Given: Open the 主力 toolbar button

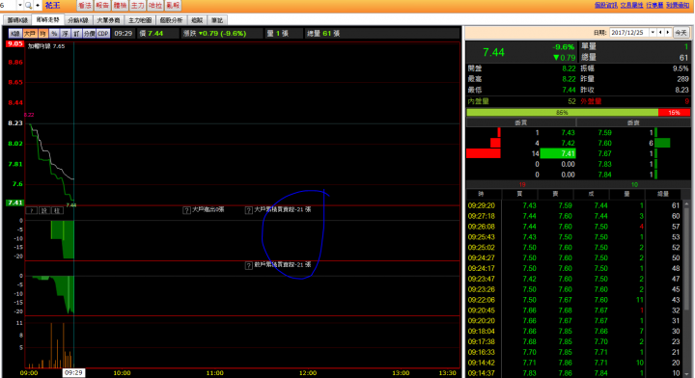Looking at the screenshot, I should [138, 6].
